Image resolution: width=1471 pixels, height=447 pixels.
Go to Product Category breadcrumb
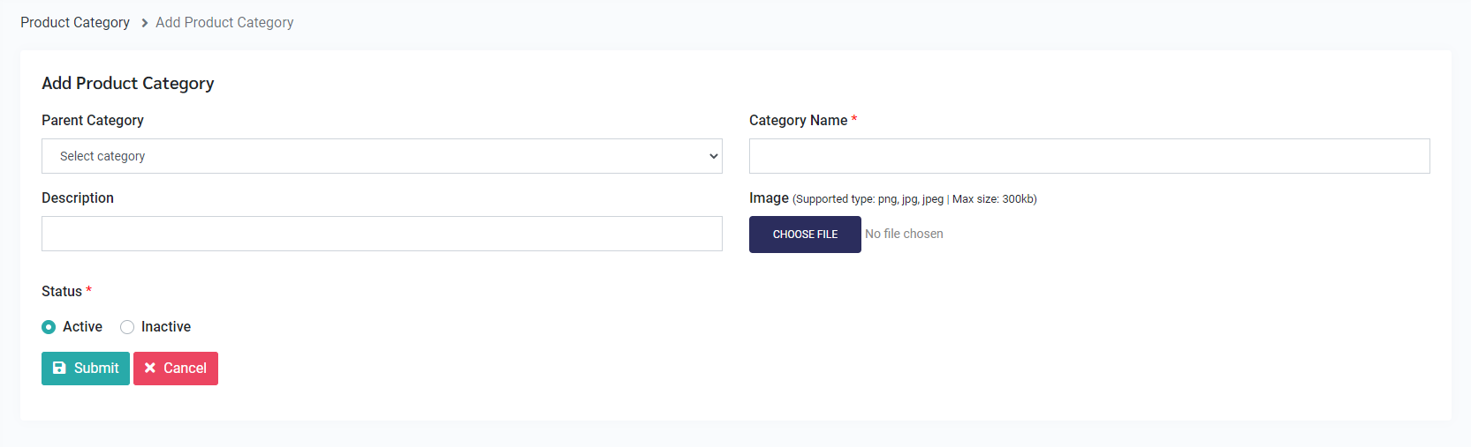75,23
